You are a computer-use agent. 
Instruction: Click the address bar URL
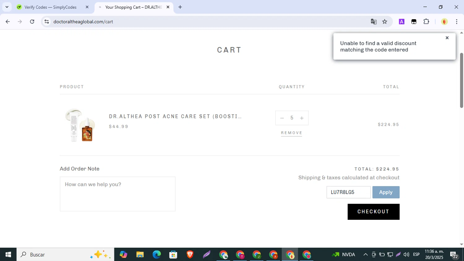tap(83, 22)
